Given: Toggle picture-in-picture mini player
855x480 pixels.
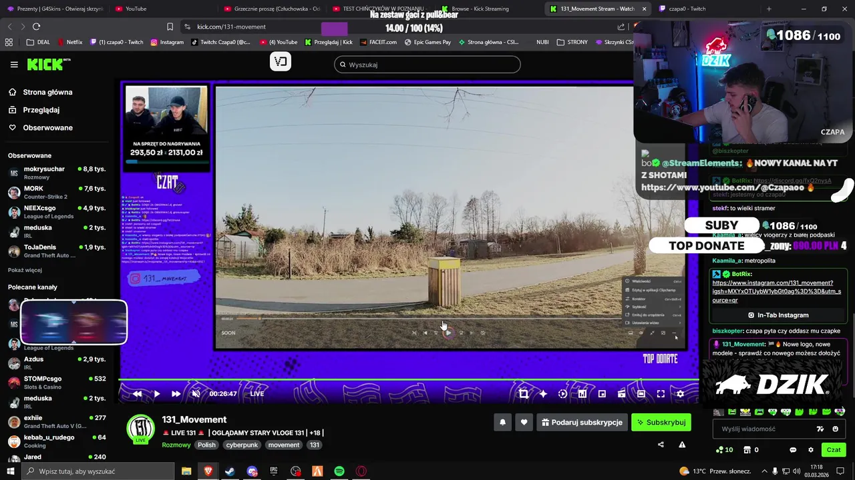Looking at the screenshot, I should [602, 394].
